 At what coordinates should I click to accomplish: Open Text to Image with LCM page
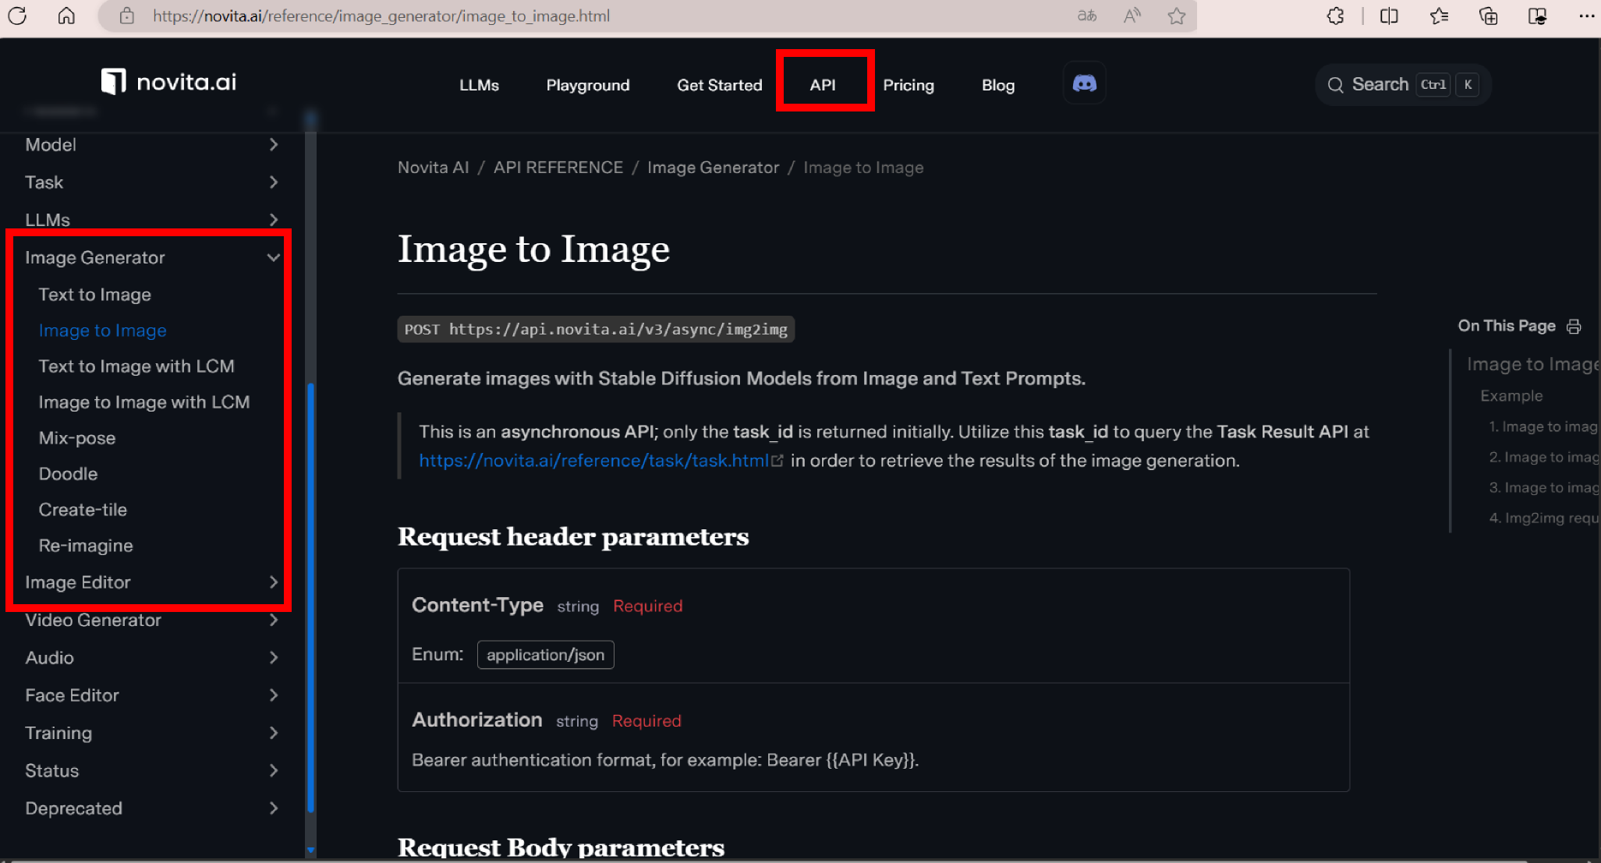point(136,366)
